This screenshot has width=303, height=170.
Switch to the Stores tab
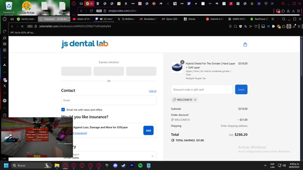coord(192,19)
